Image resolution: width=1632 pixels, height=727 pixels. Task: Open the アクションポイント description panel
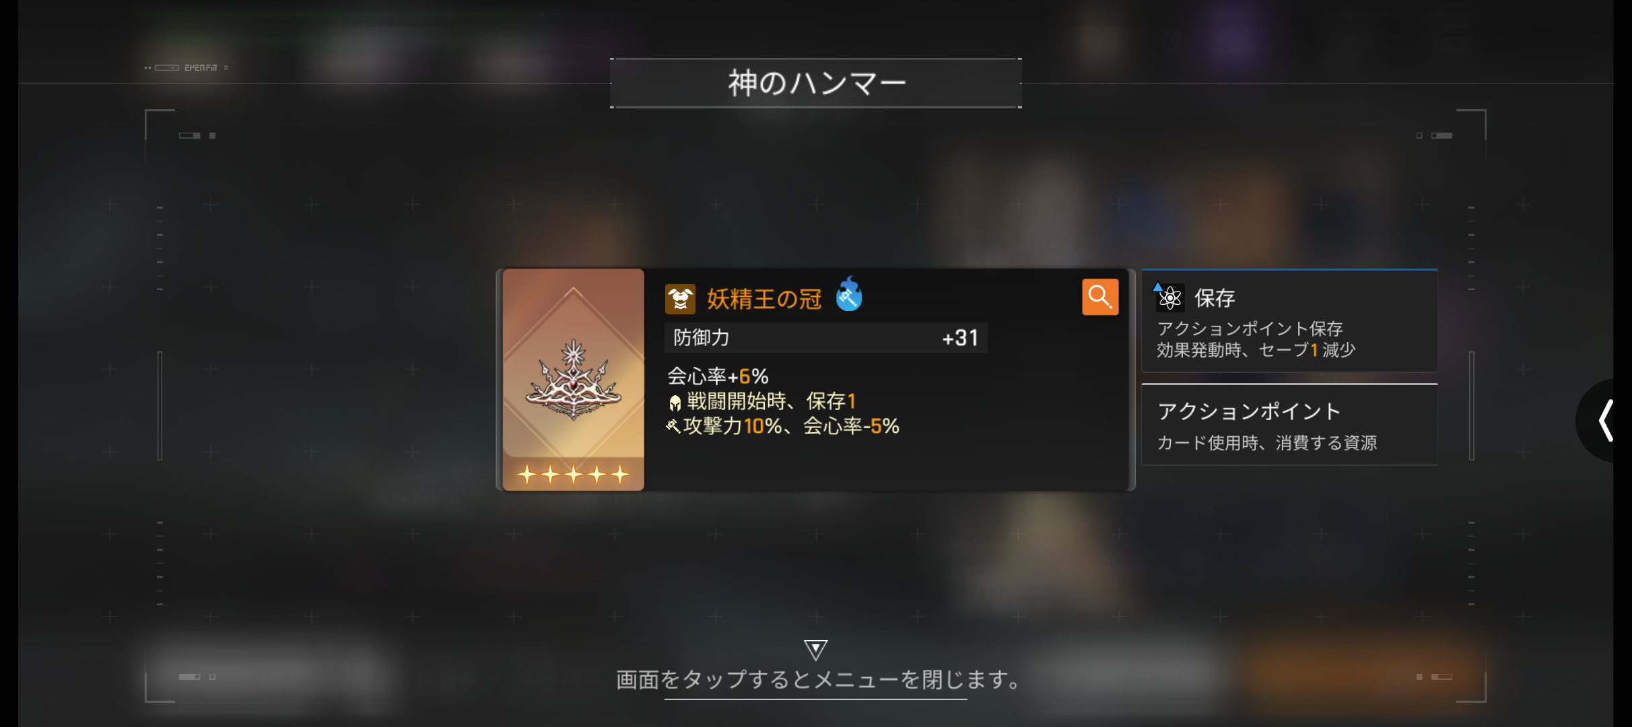pyautogui.click(x=1289, y=425)
